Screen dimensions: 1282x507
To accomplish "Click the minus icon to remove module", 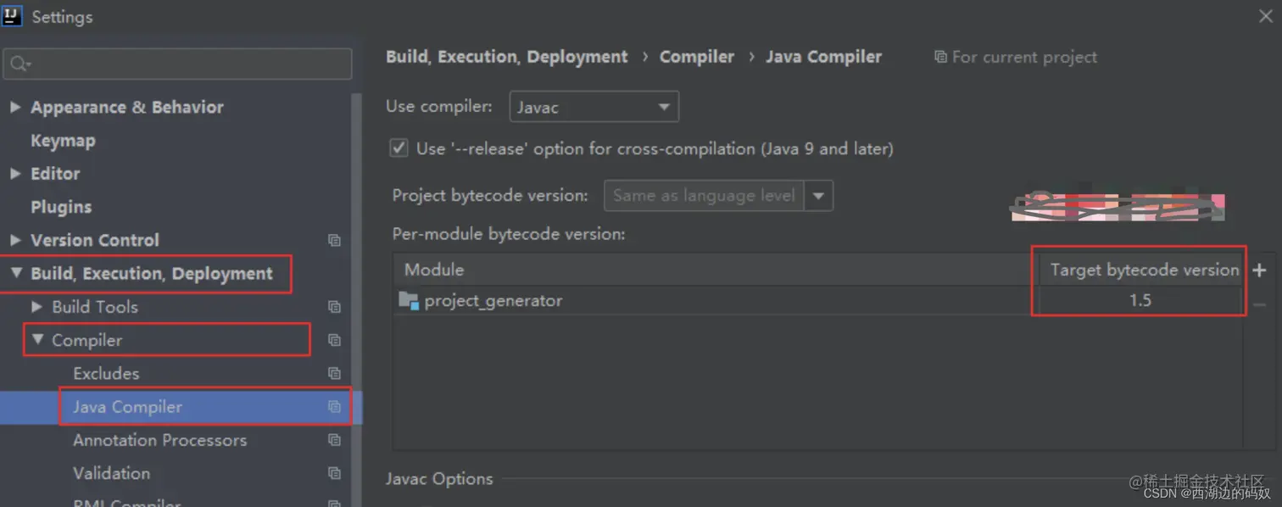I will click(1259, 304).
